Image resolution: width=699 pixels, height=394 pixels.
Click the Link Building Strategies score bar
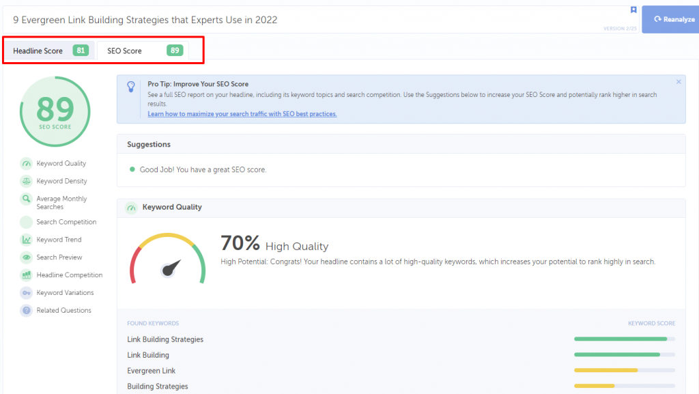coord(625,339)
